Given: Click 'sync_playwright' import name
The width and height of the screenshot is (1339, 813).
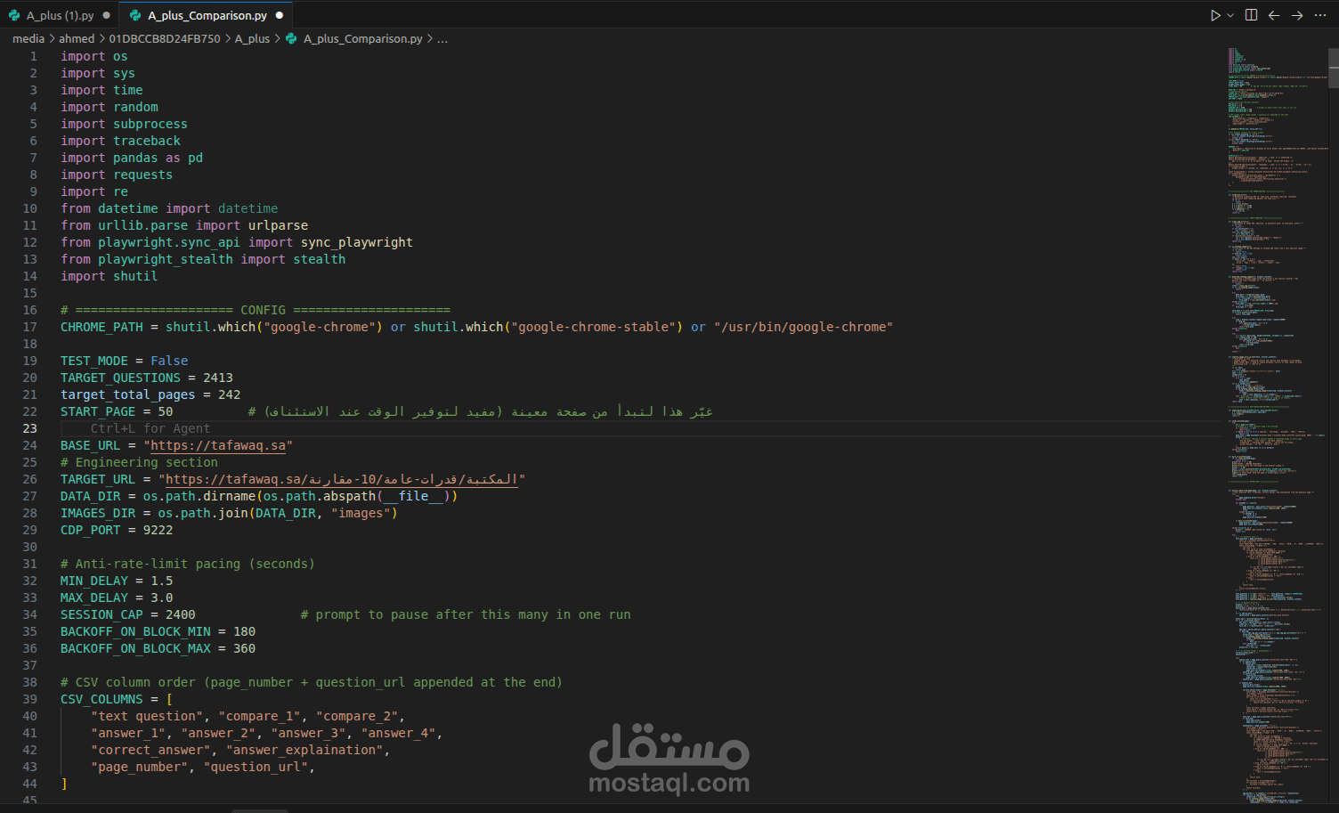Looking at the screenshot, I should point(357,242).
